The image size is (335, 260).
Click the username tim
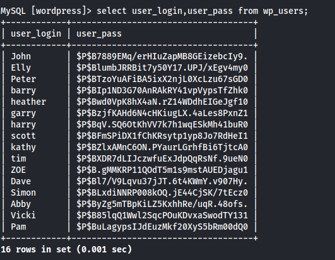pyautogui.click(x=18, y=158)
